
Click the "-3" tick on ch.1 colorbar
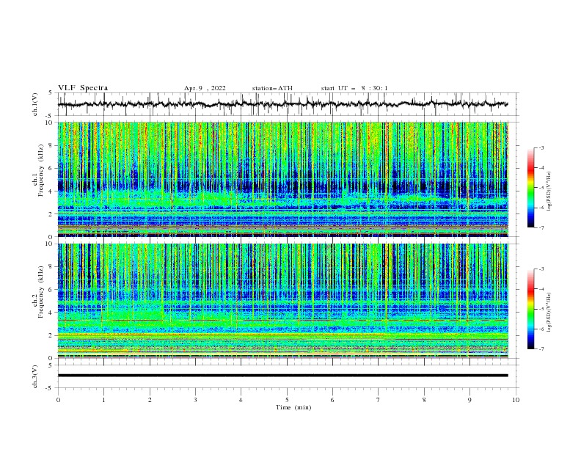(x=541, y=147)
